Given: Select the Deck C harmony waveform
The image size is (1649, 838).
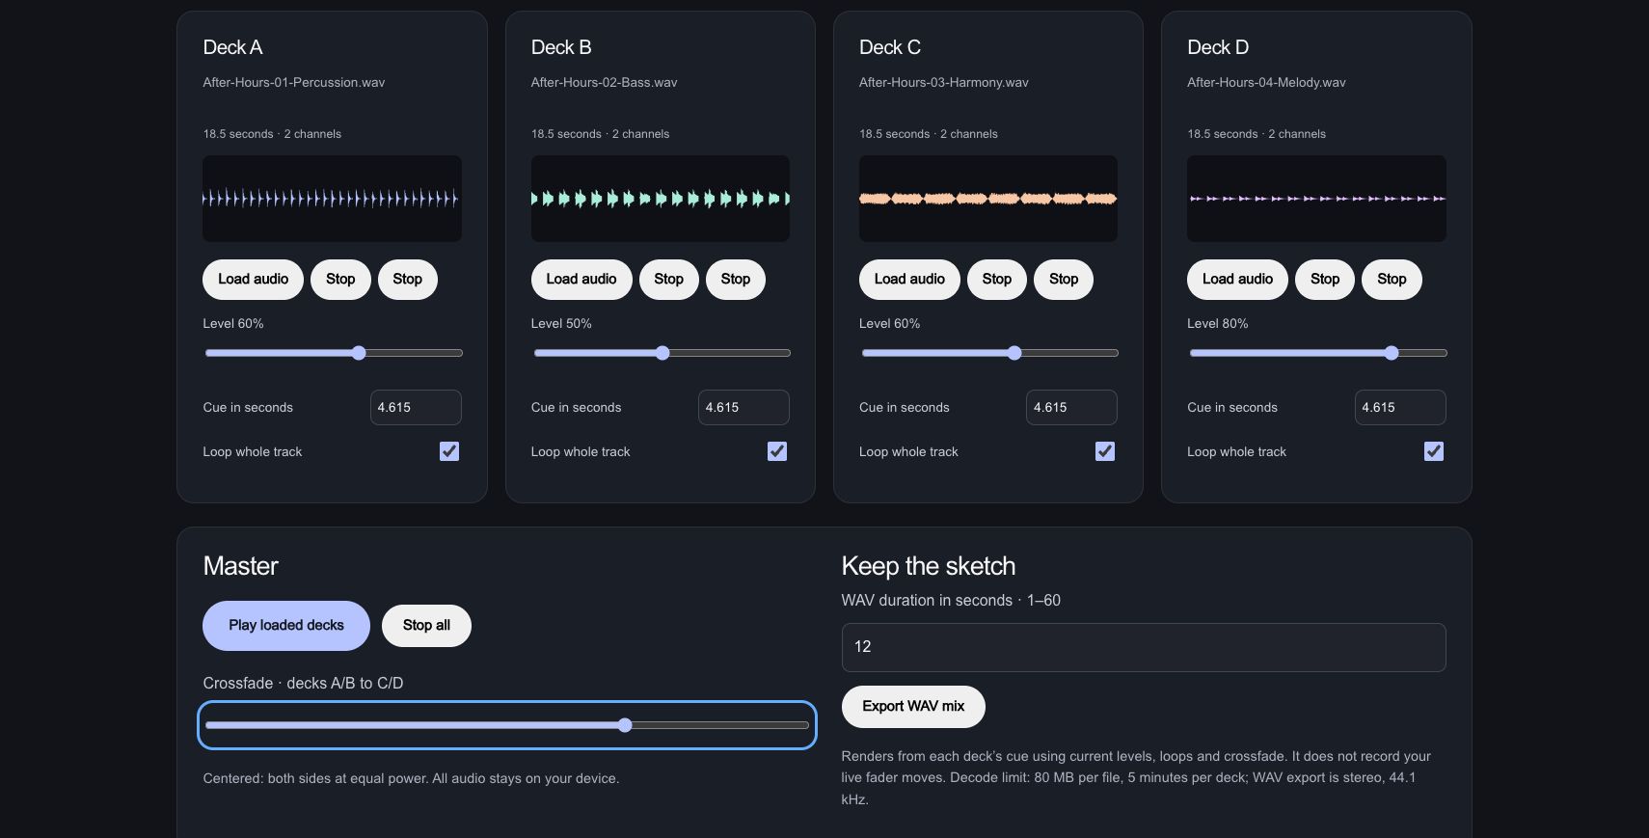Looking at the screenshot, I should (988, 199).
